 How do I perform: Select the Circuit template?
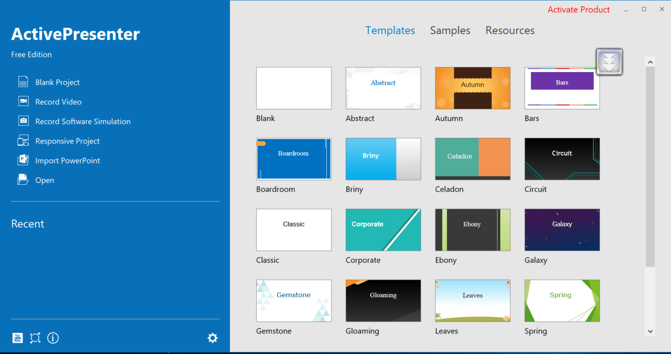562,159
